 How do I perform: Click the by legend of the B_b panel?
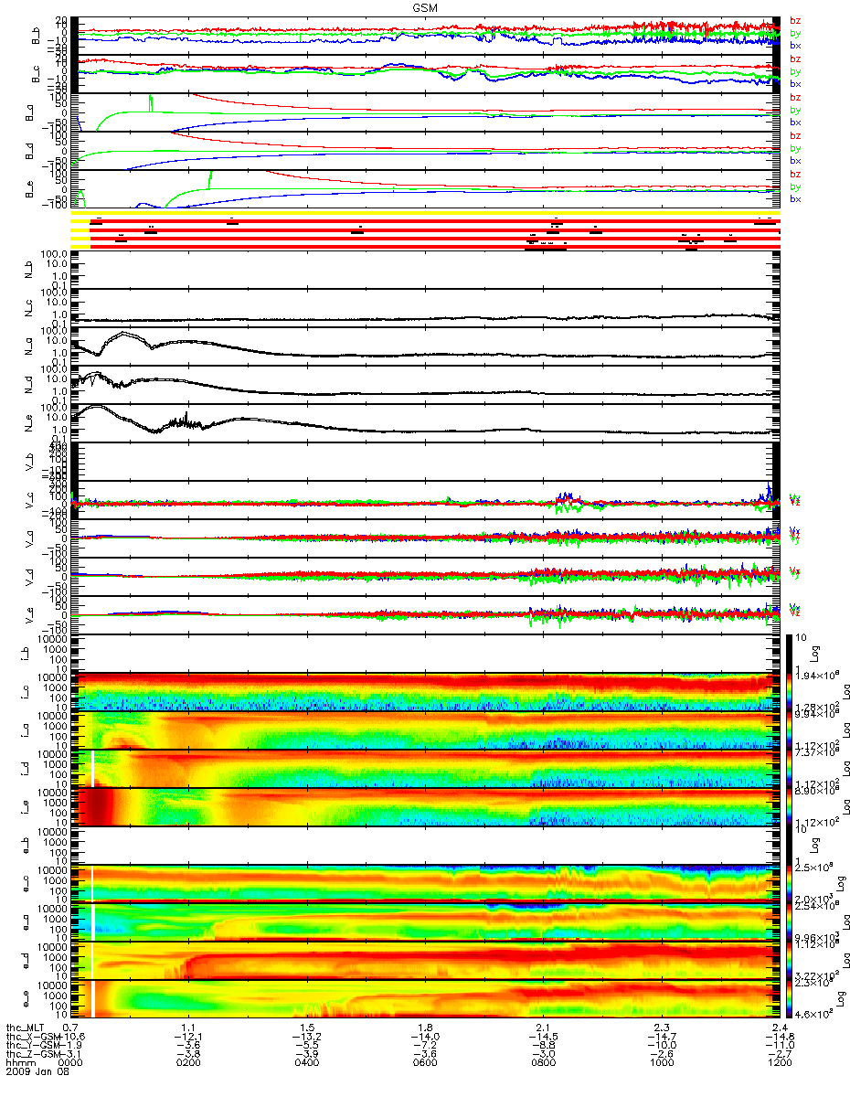[x=795, y=32]
